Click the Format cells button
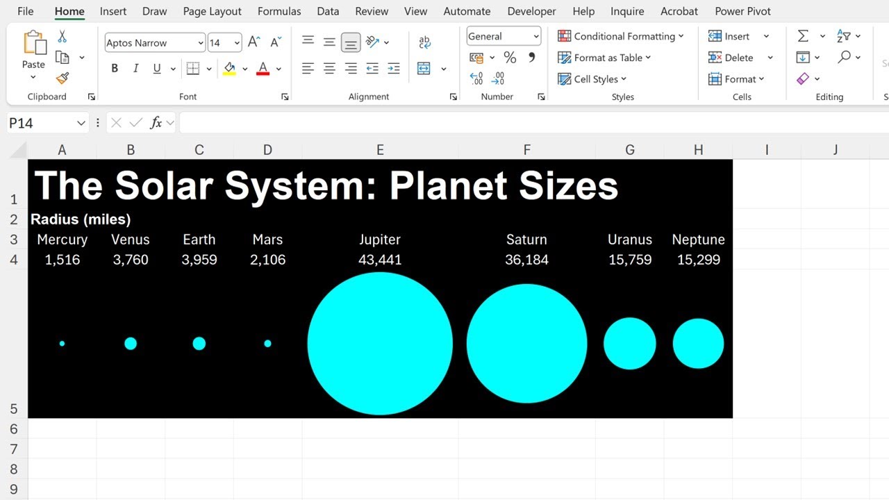 coord(736,79)
